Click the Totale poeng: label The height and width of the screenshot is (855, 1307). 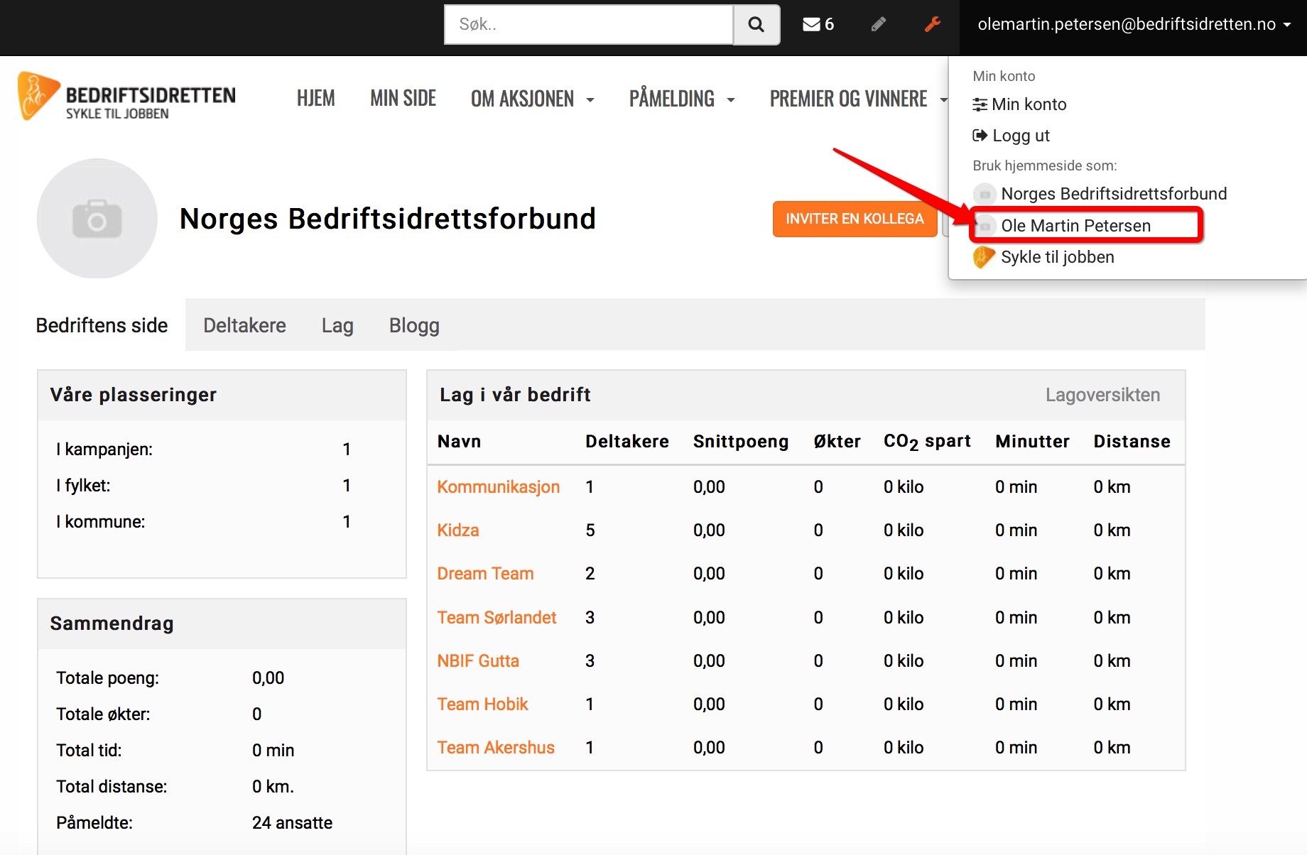pos(108,677)
